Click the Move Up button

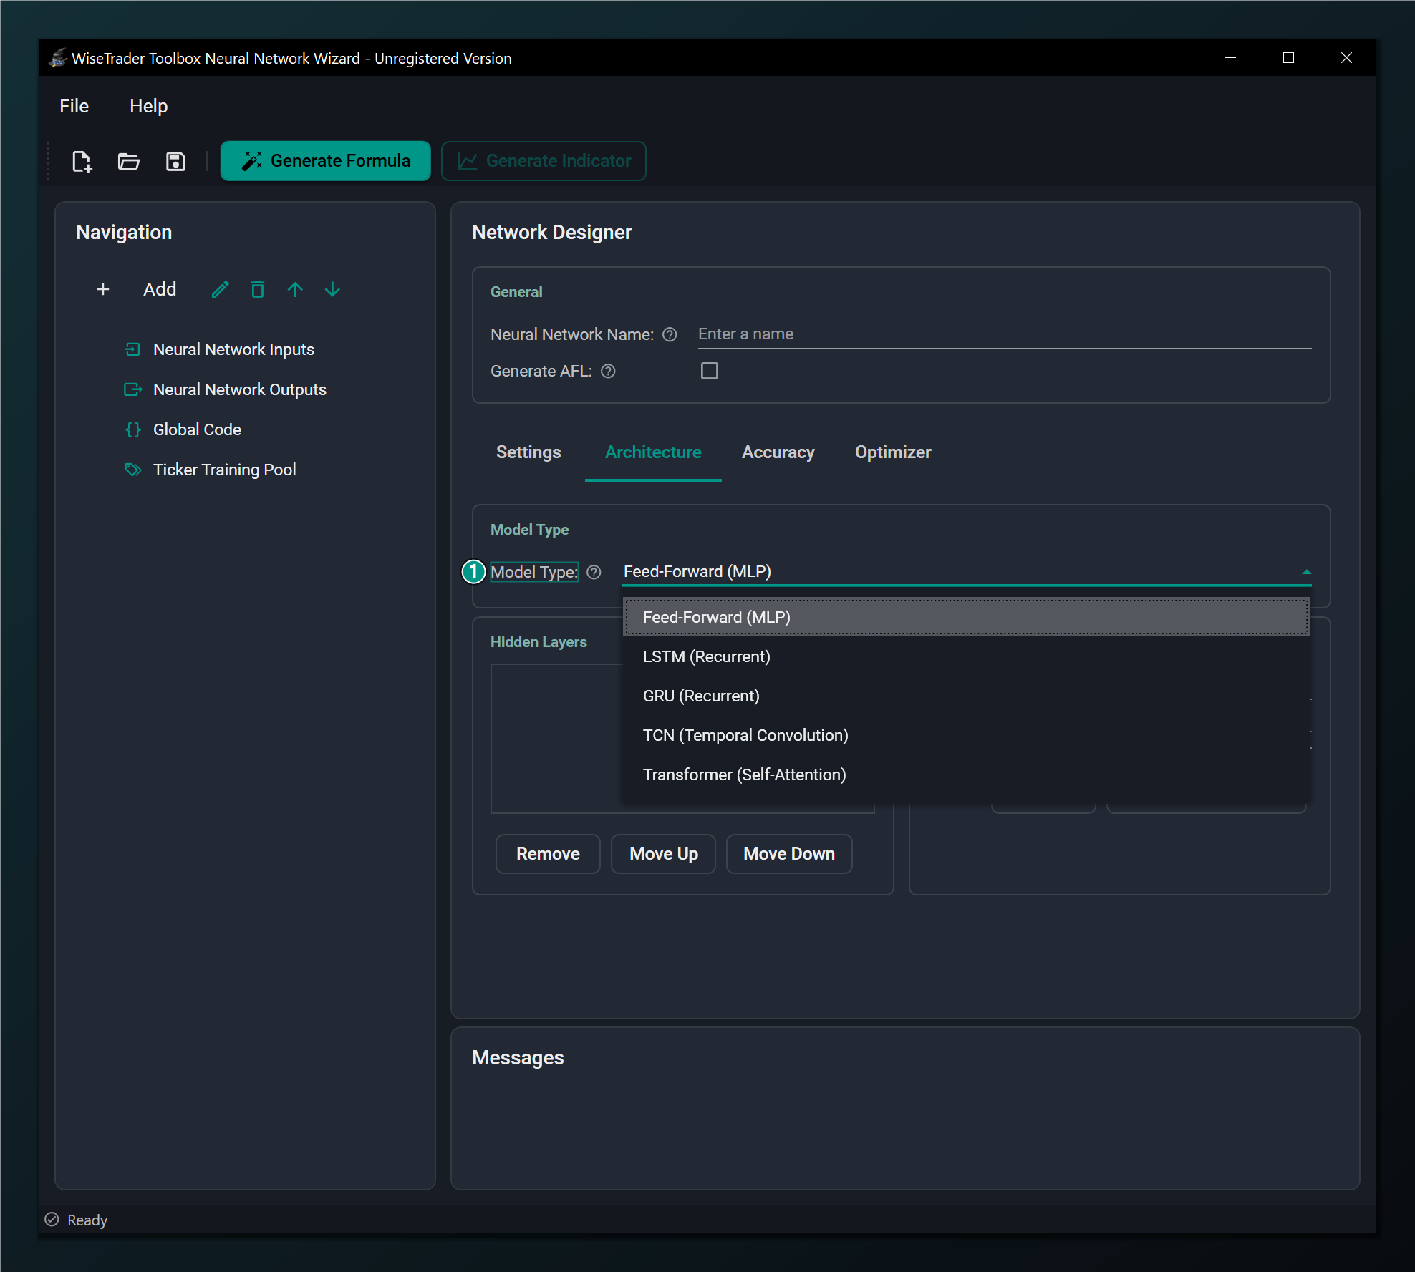[663, 854]
